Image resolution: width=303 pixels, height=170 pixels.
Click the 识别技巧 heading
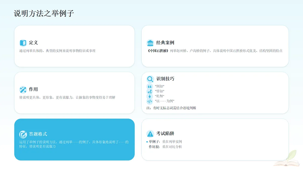(165, 79)
